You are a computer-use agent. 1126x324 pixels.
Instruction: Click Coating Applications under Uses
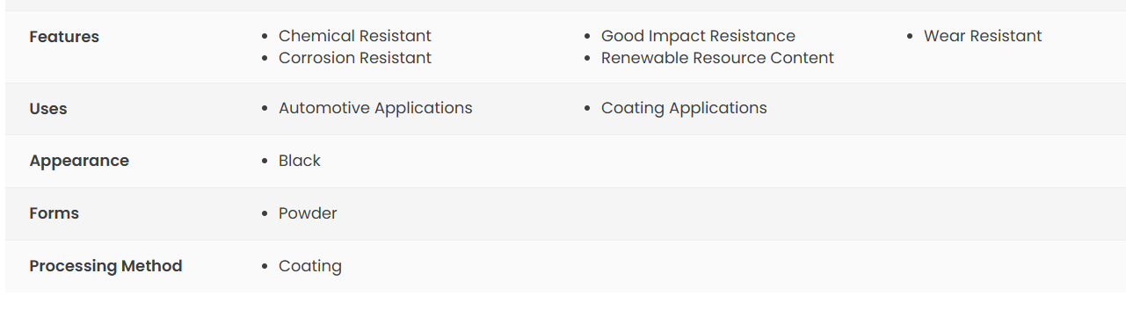coord(684,108)
